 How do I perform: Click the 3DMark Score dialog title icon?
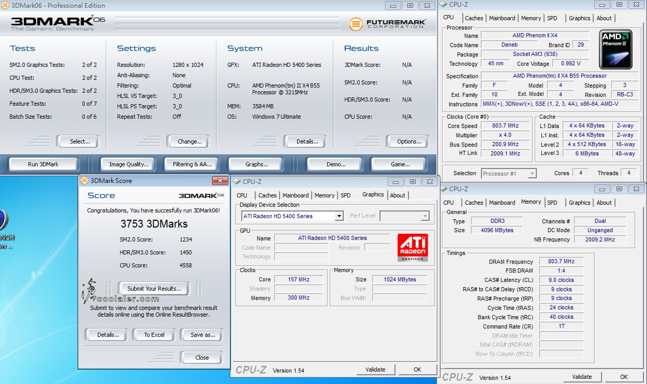(x=84, y=180)
